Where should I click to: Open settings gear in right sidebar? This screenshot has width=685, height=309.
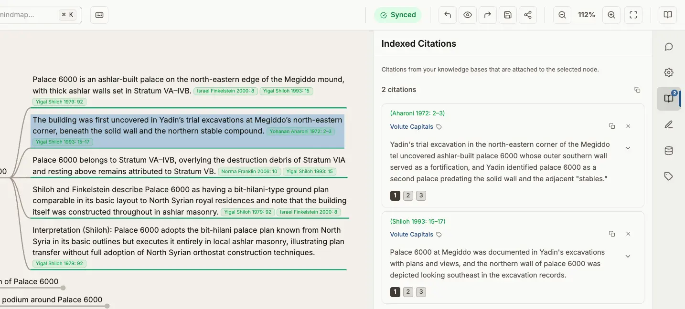(669, 72)
